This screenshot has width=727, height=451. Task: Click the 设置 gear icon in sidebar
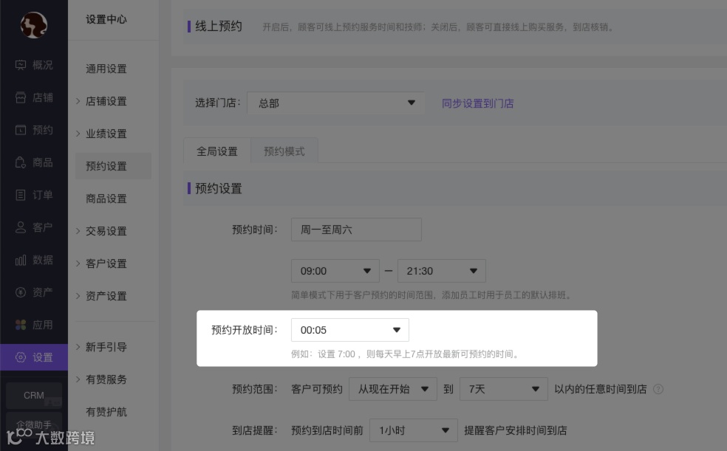coord(21,357)
